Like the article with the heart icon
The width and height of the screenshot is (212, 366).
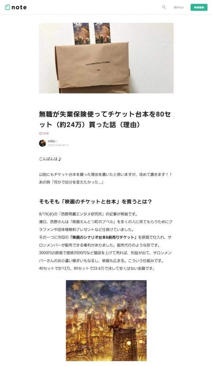[x=41, y=133]
